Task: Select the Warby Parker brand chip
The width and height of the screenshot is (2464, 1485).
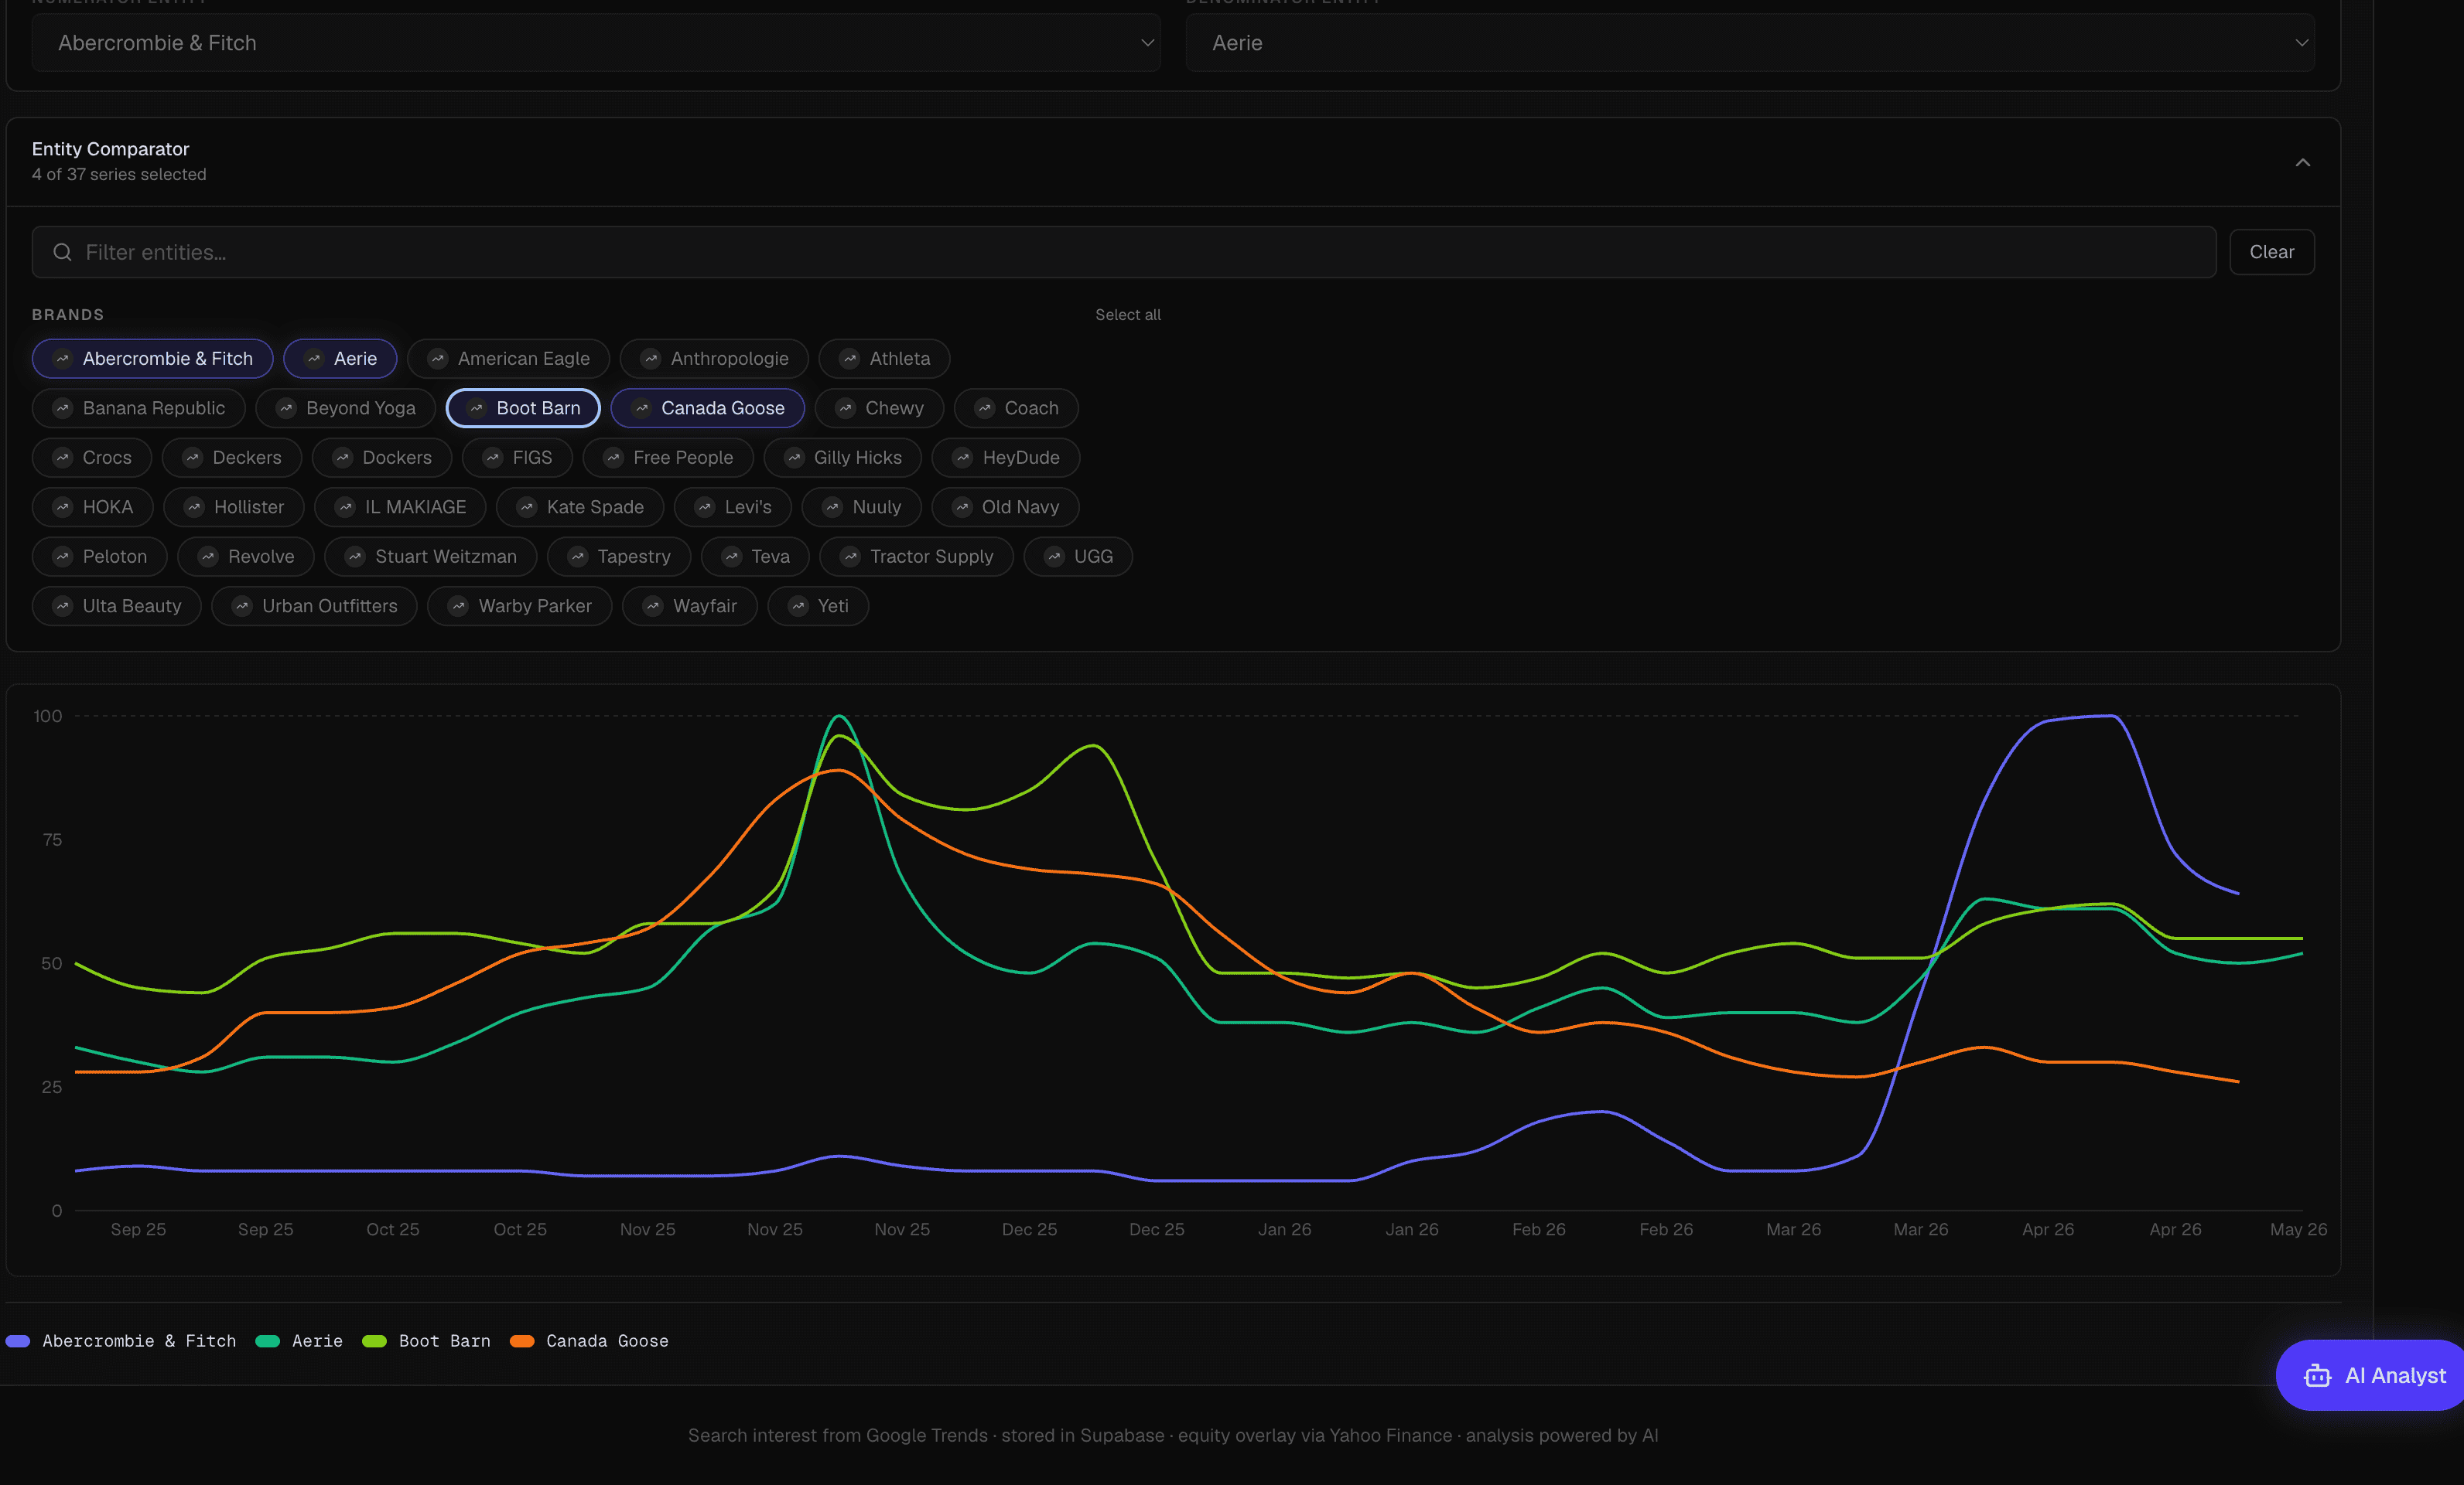Action: [519, 605]
